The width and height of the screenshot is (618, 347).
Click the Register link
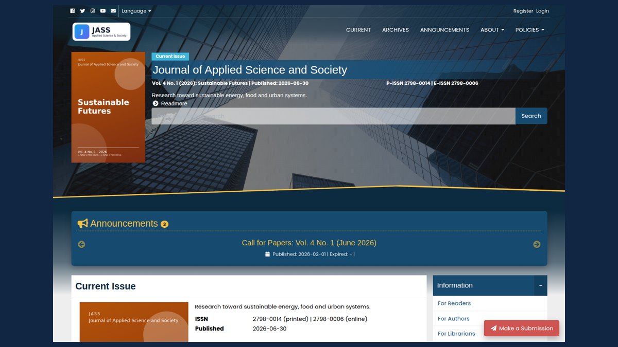(523, 11)
